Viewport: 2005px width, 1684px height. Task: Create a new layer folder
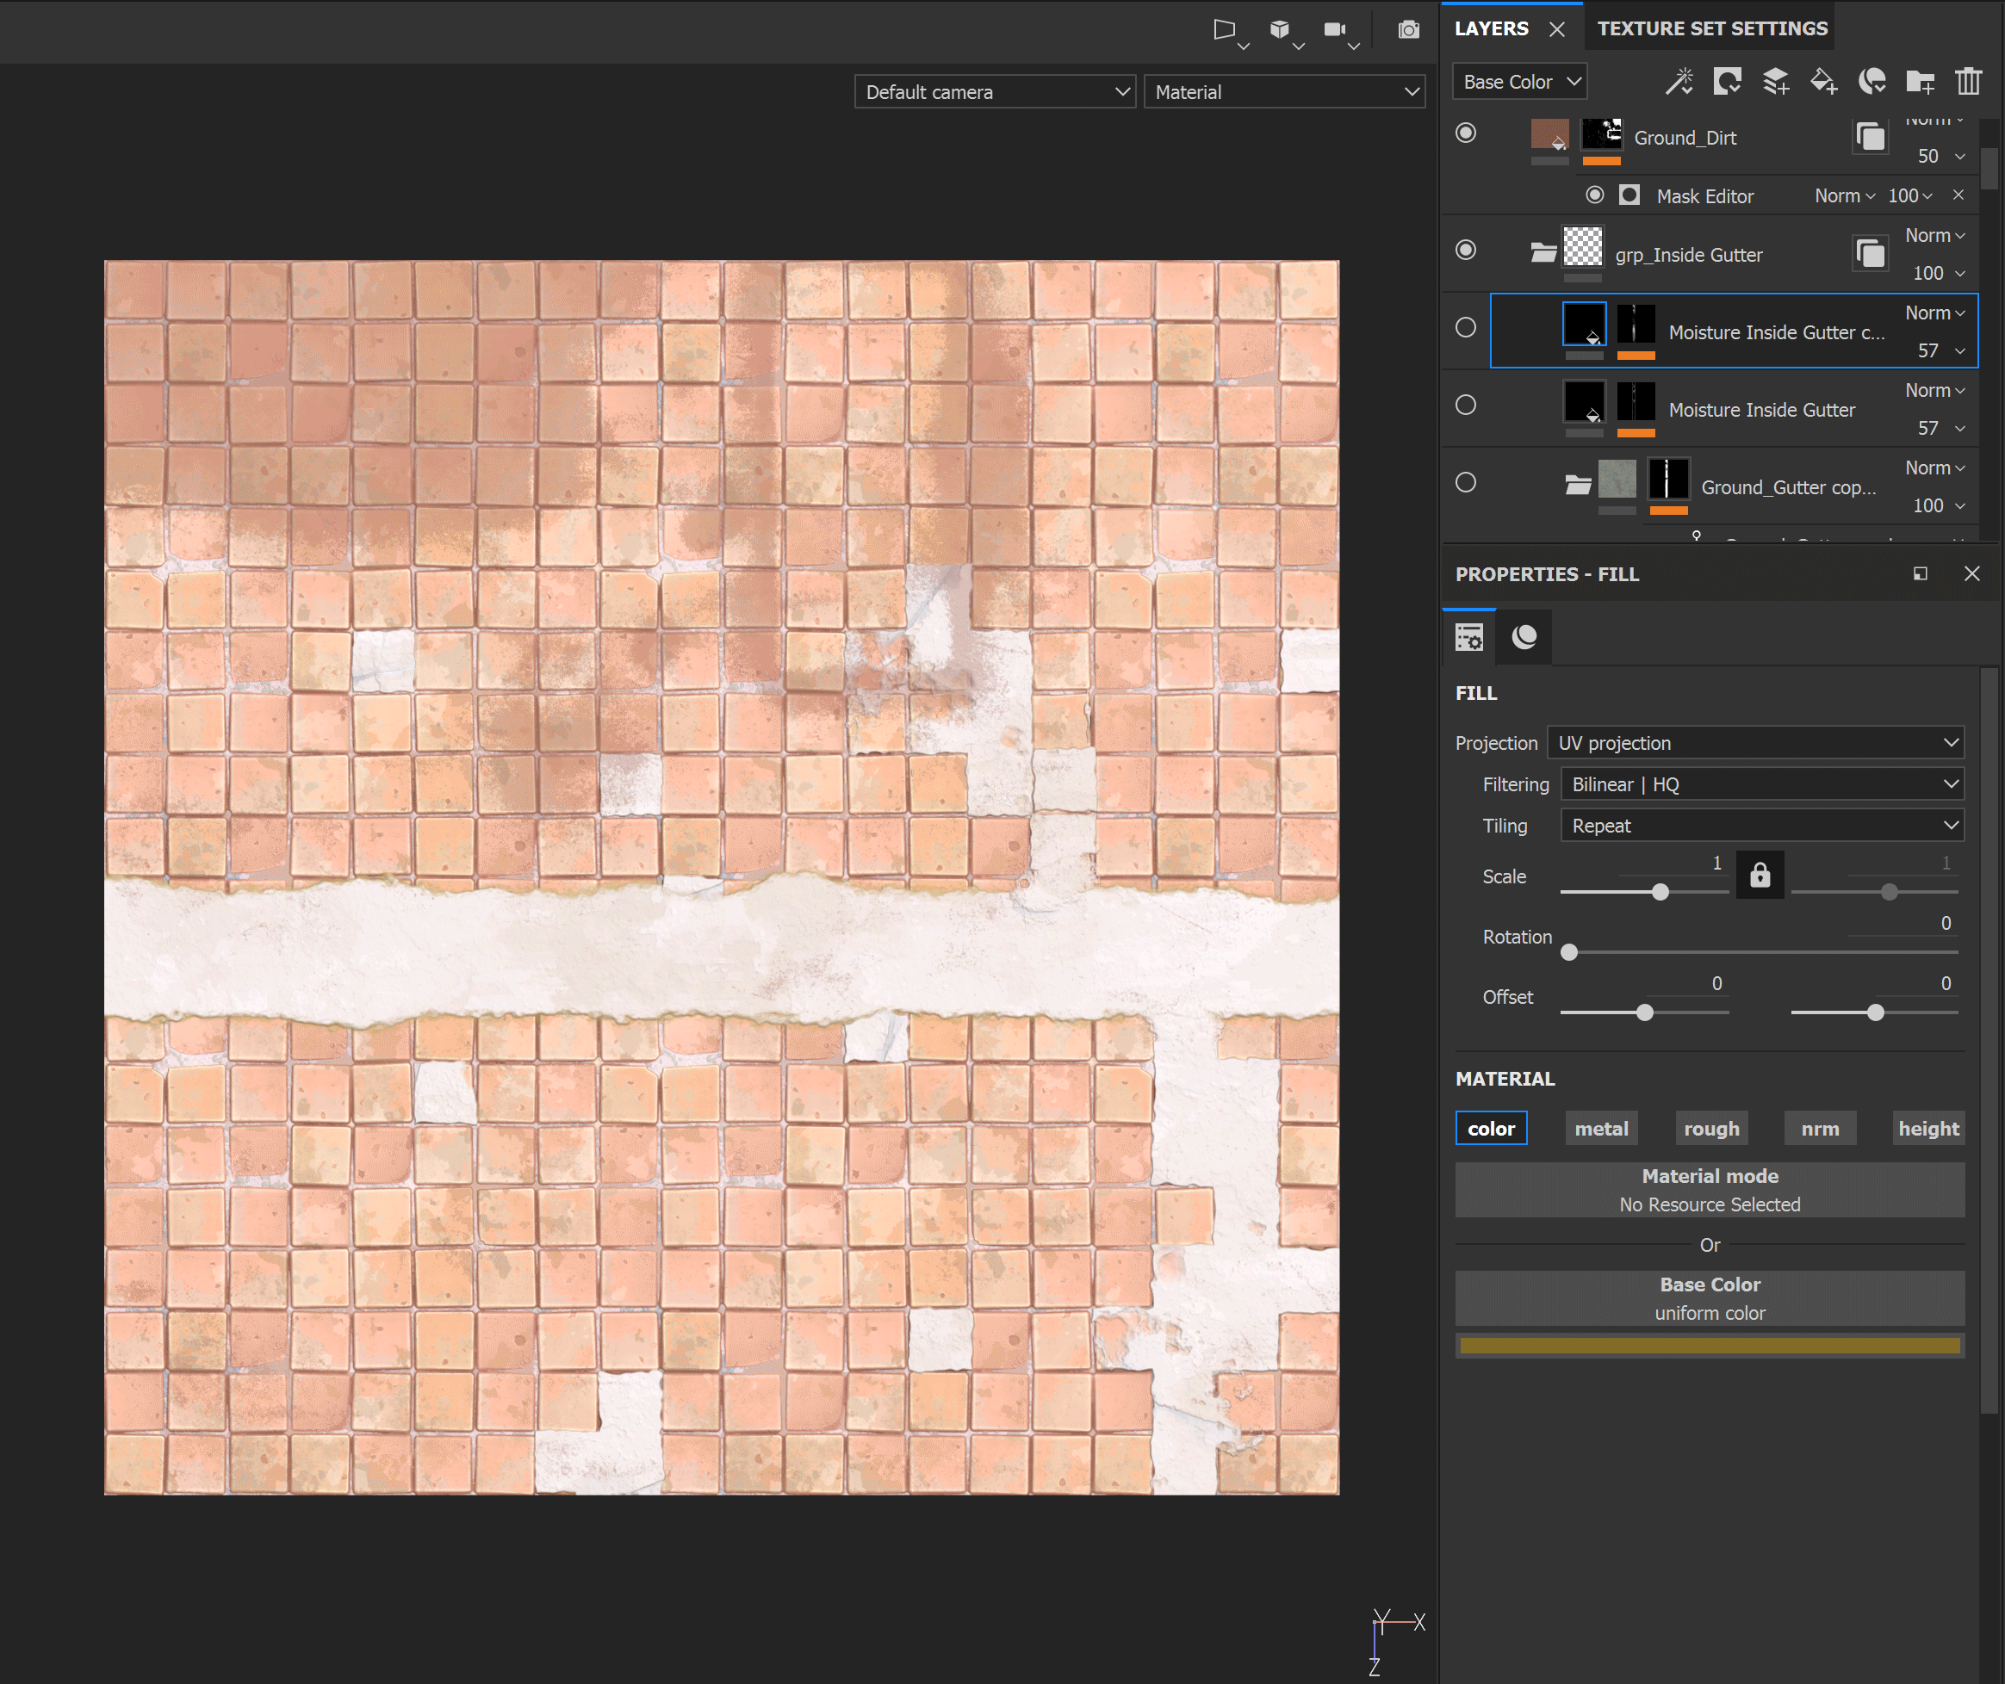(1920, 82)
